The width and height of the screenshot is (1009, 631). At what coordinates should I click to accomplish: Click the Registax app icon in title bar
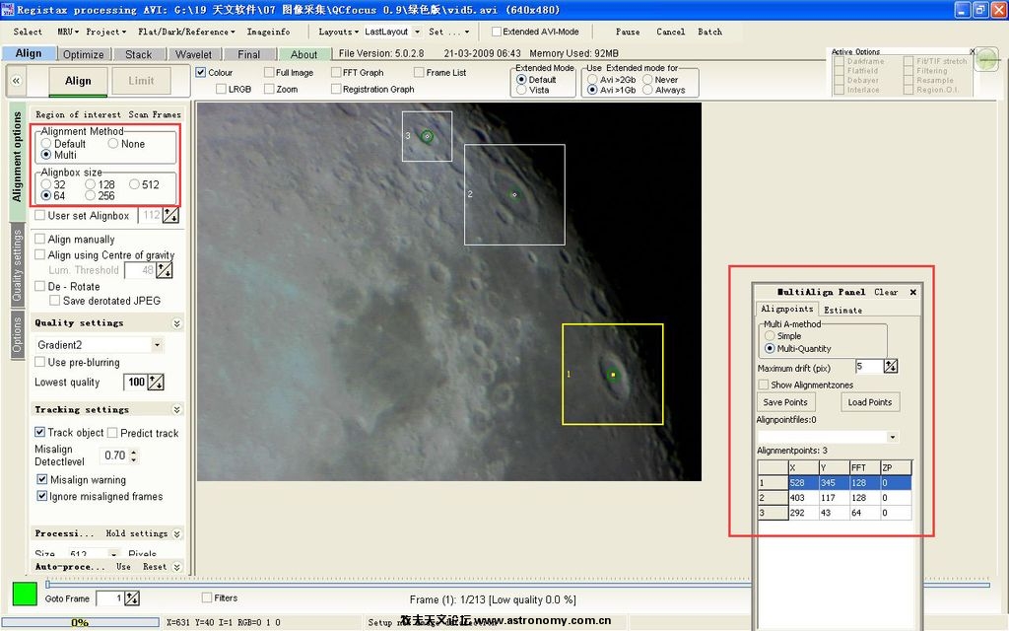8,10
